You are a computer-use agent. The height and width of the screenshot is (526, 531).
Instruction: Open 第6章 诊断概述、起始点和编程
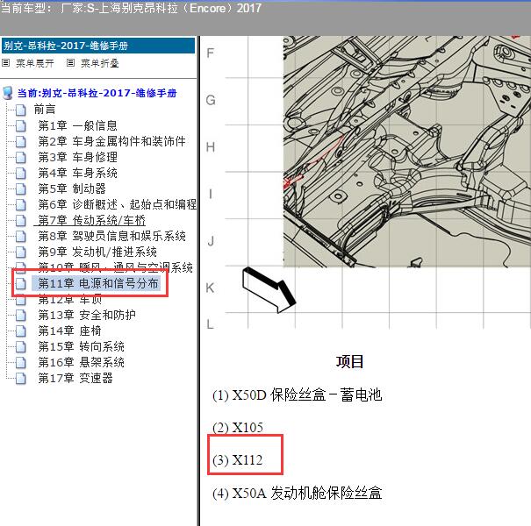(118, 204)
